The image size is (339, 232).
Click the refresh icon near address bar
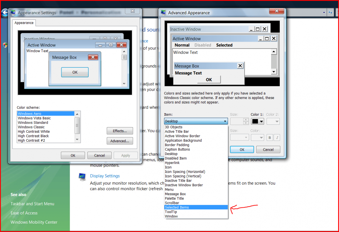330,12
